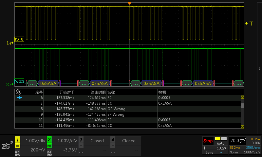The image size is (262, 157).
Task: Select the WIEG decode bus label
Action: [x=19, y=81]
